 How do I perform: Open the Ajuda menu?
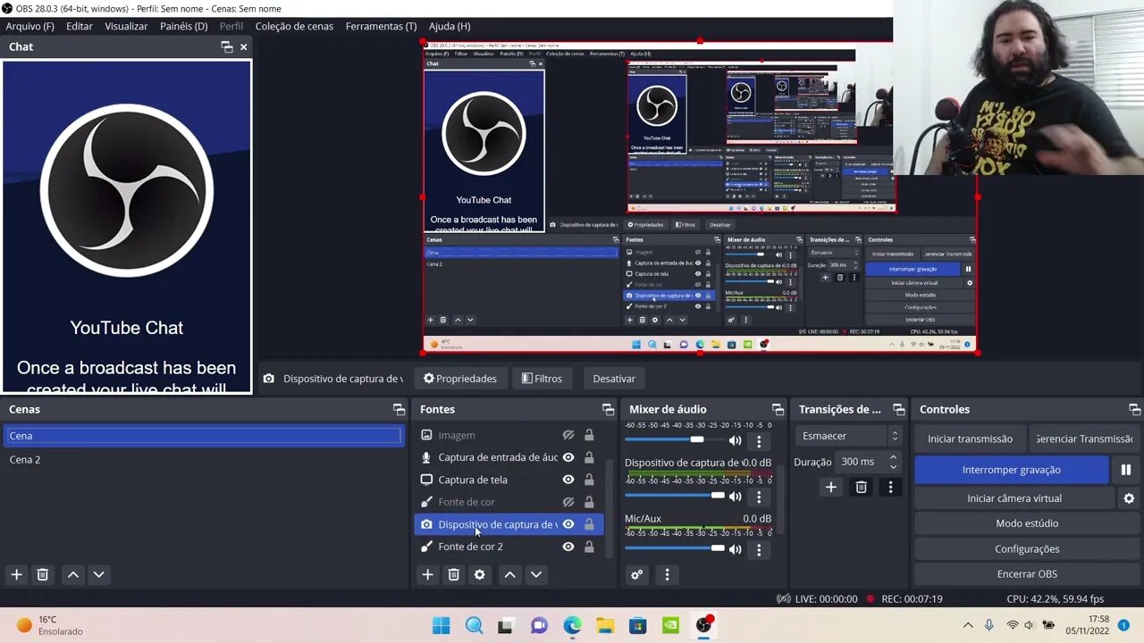point(450,26)
